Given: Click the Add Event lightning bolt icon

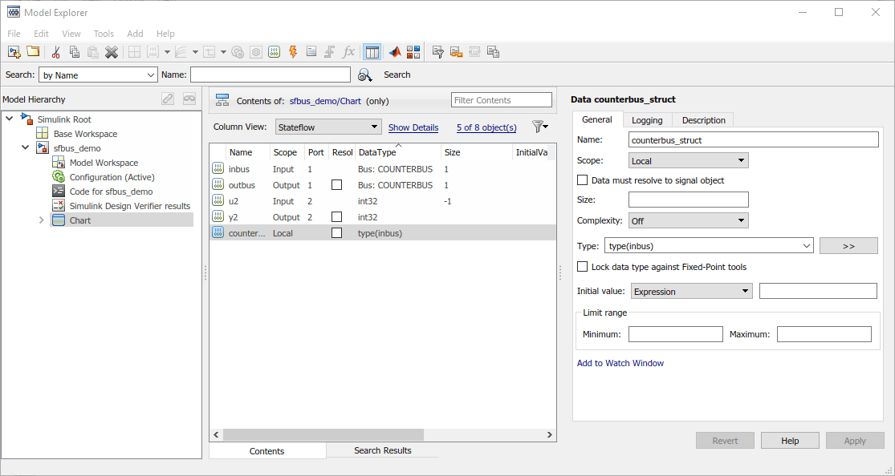Looking at the screenshot, I should click(x=292, y=52).
